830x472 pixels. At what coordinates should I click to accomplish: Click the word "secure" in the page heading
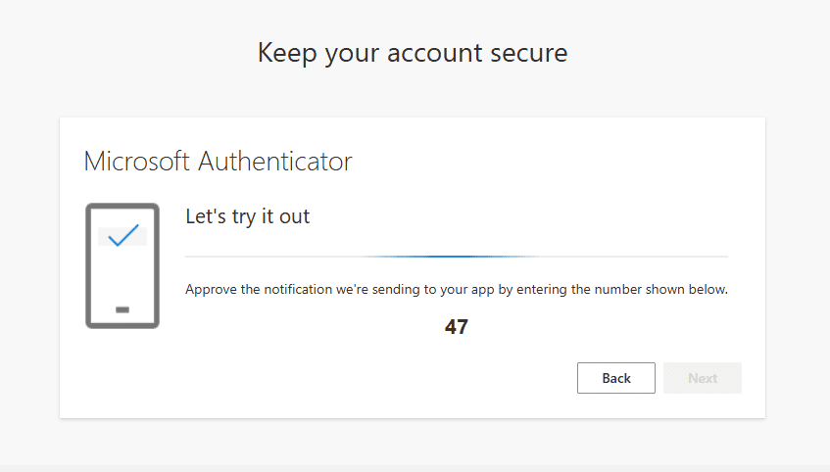pos(531,53)
